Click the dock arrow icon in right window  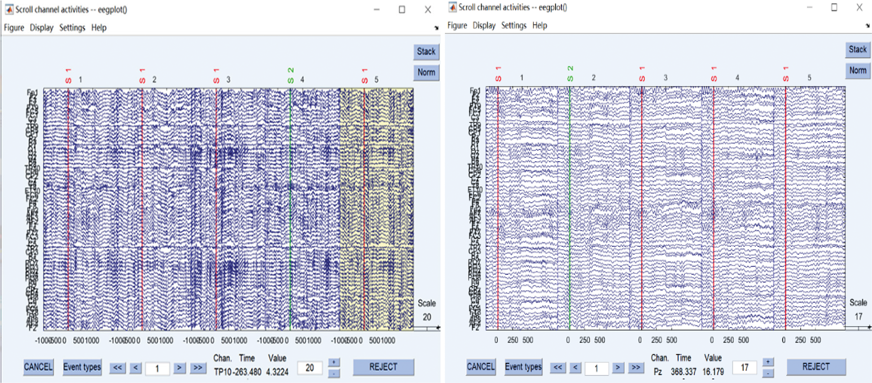click(x=867, y=26)
